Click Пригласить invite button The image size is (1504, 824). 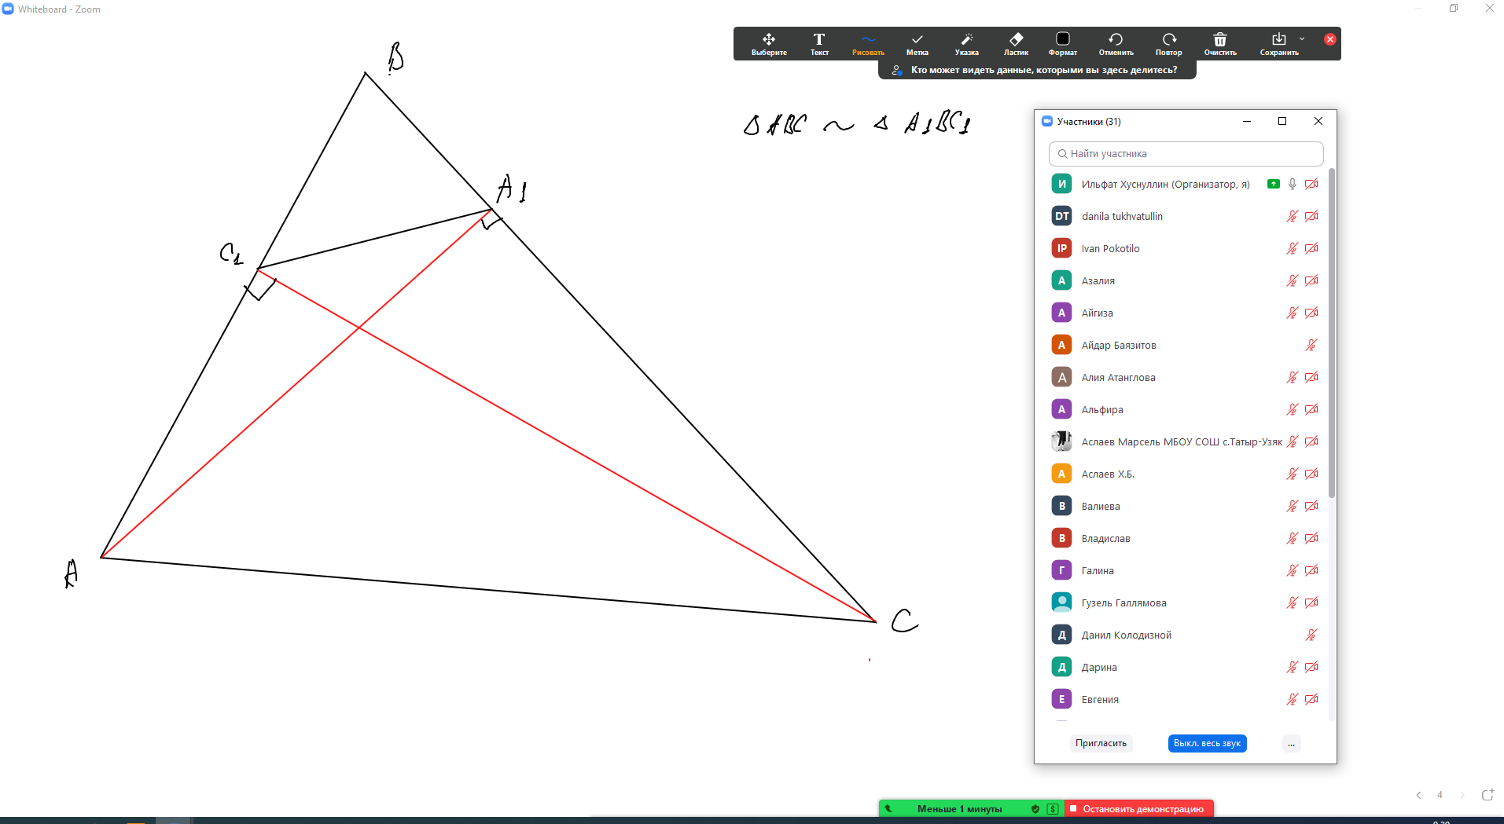coord(1101,743)
